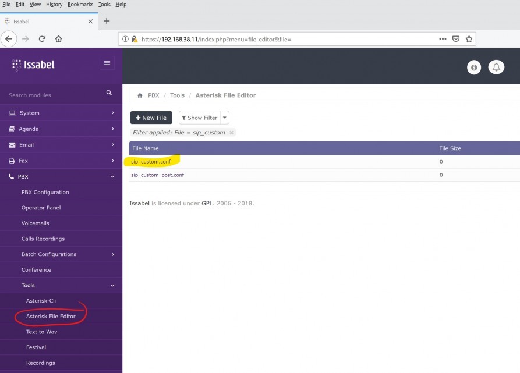The image size is (520, 373).
Task: Reload the page with the refresh icon
Action: coord(42,39)
